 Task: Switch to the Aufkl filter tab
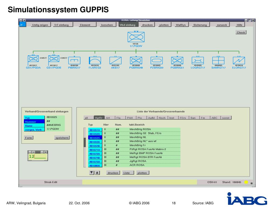[152, 118]
